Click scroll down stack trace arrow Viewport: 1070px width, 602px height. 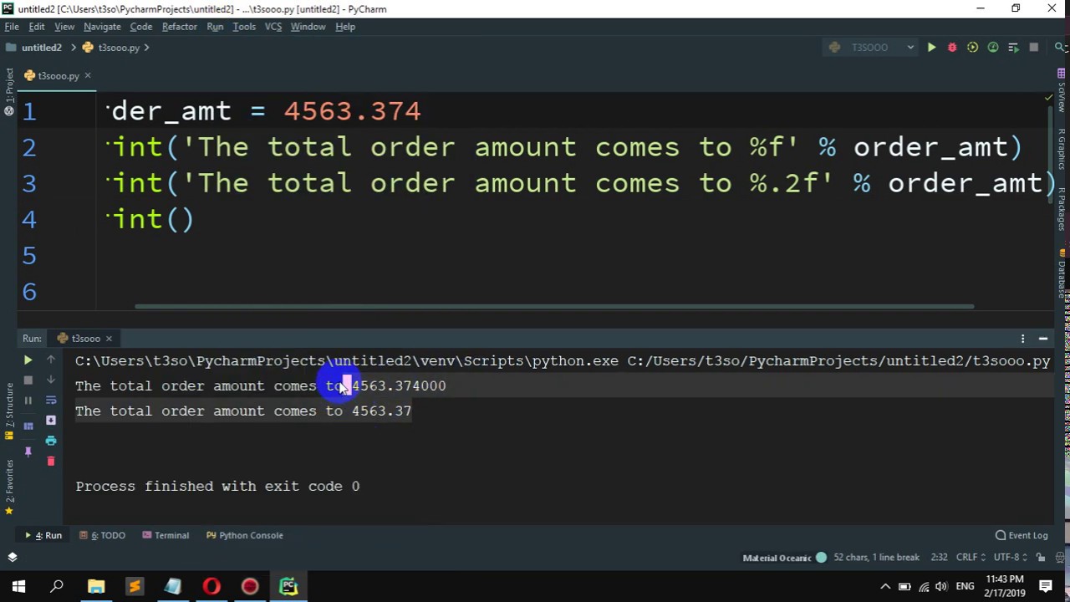point(51,380)
